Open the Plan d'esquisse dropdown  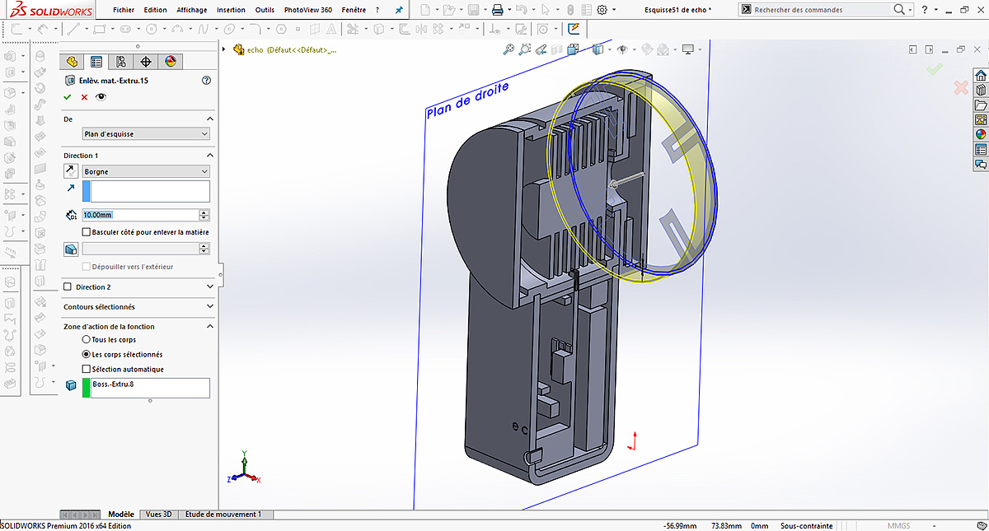coord(146,133)
